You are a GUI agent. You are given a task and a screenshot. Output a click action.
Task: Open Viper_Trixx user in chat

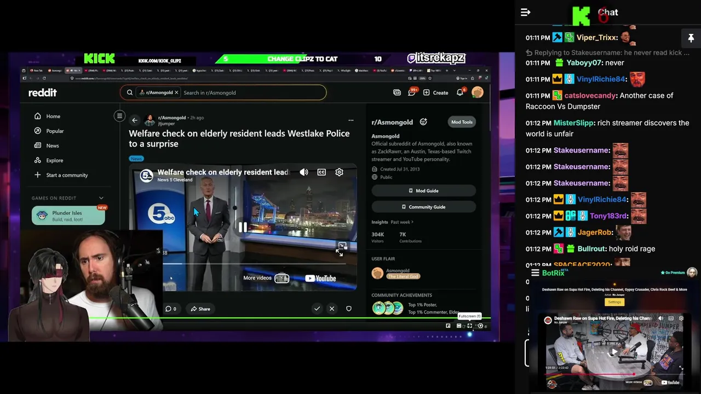[x=597, y=37]
